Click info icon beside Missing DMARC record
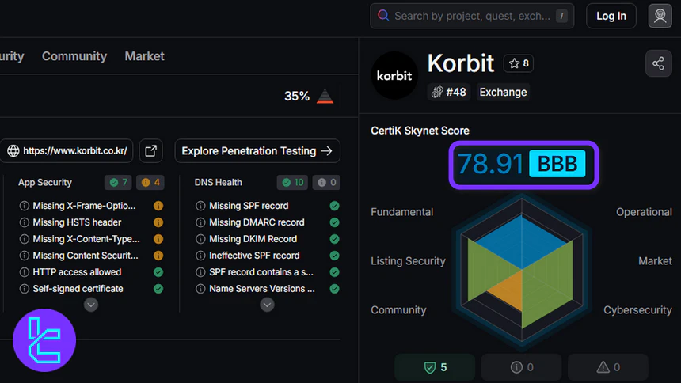Image resolution: width=681 pixels, height=383 pixels. point(200,222)
